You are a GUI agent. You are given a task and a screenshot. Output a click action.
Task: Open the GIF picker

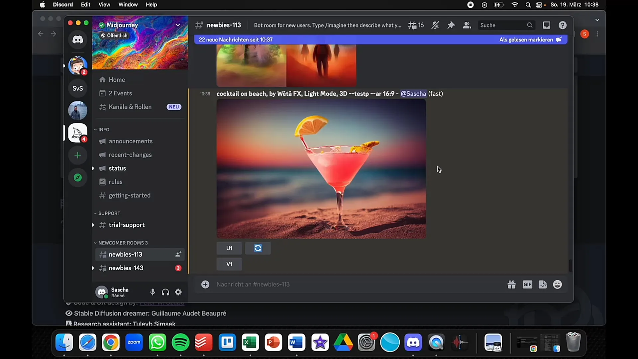pos(527,285)
